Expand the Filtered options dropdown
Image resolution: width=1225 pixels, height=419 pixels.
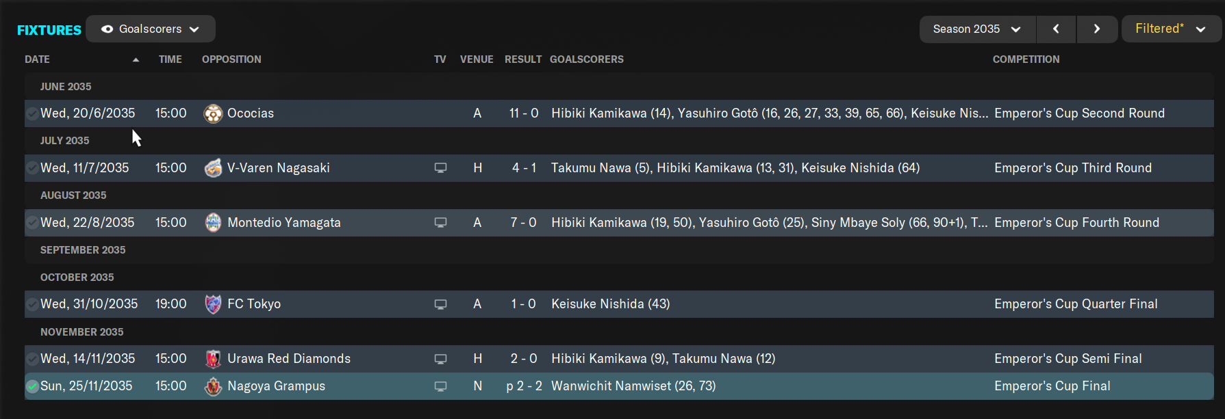(1171, 29)
